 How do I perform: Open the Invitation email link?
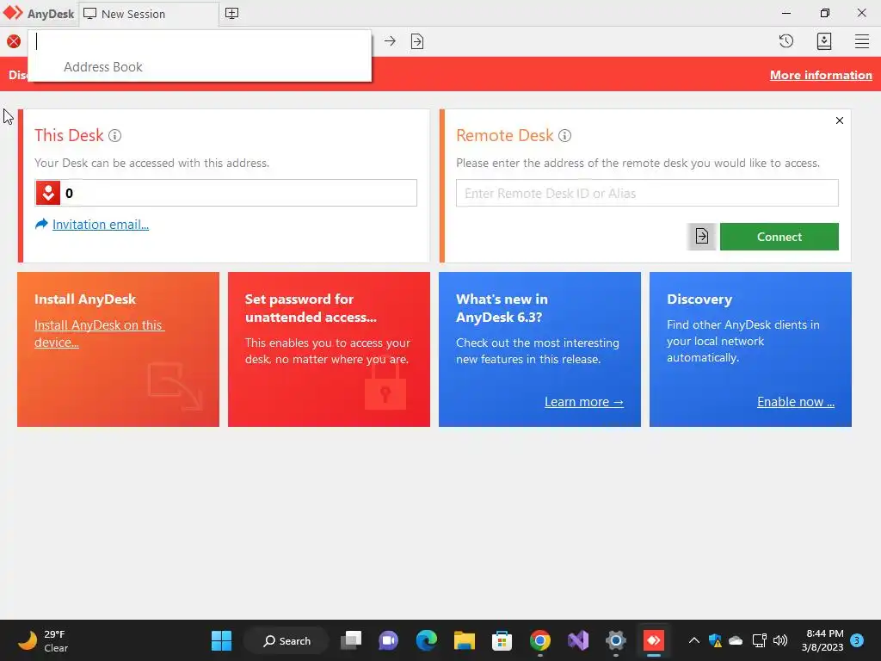[101, 225]
